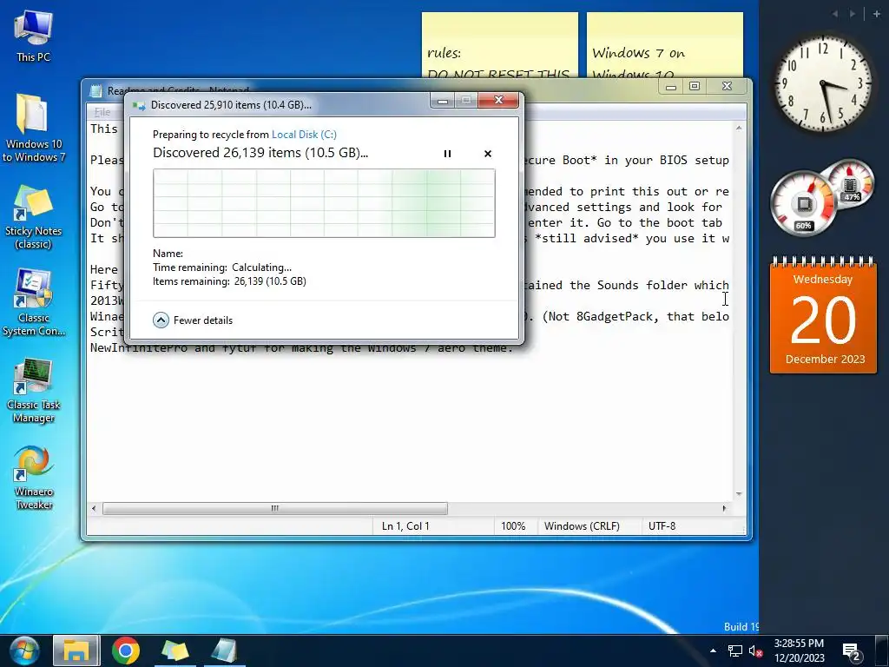The width and height of the screenshot is (889, 667).
Task: Pause the recycle operation
Action: tap(447, 154)
